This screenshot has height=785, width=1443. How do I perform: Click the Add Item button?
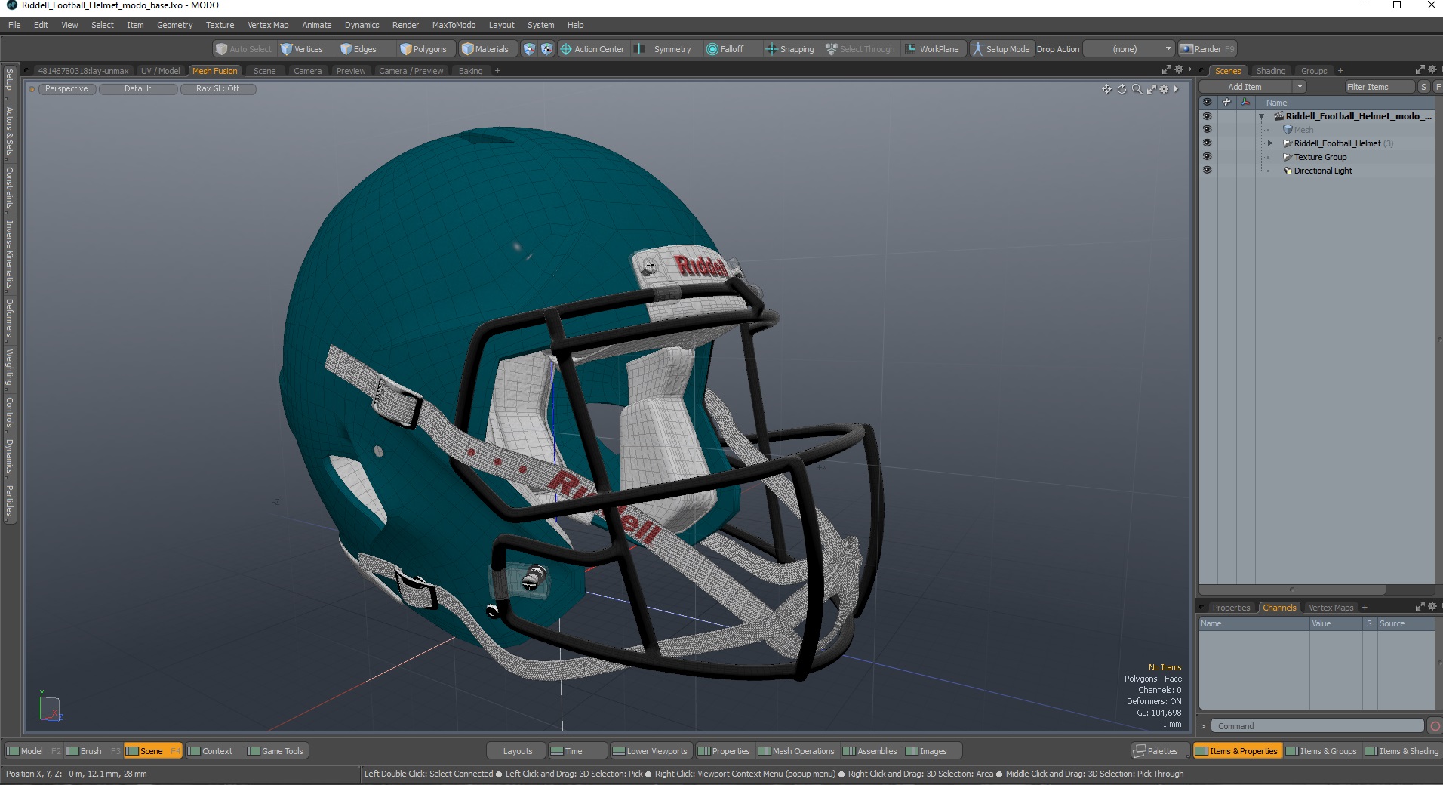click(1245, 87)
